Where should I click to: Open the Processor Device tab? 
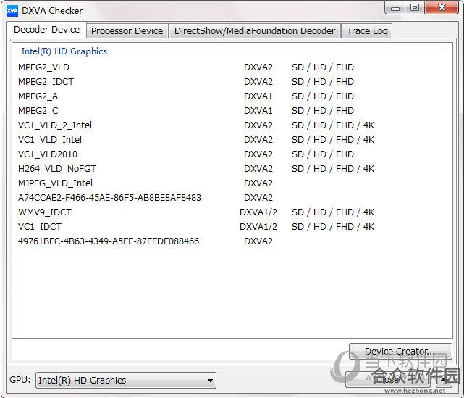(x=127, y=31)
